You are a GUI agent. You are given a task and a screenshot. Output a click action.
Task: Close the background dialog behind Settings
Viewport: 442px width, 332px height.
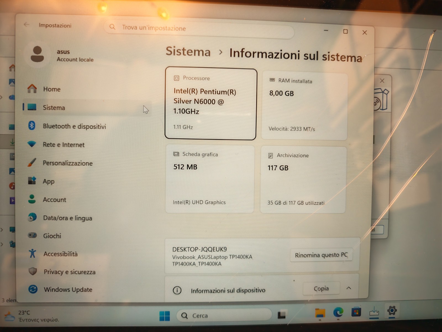tap(382, 81)
